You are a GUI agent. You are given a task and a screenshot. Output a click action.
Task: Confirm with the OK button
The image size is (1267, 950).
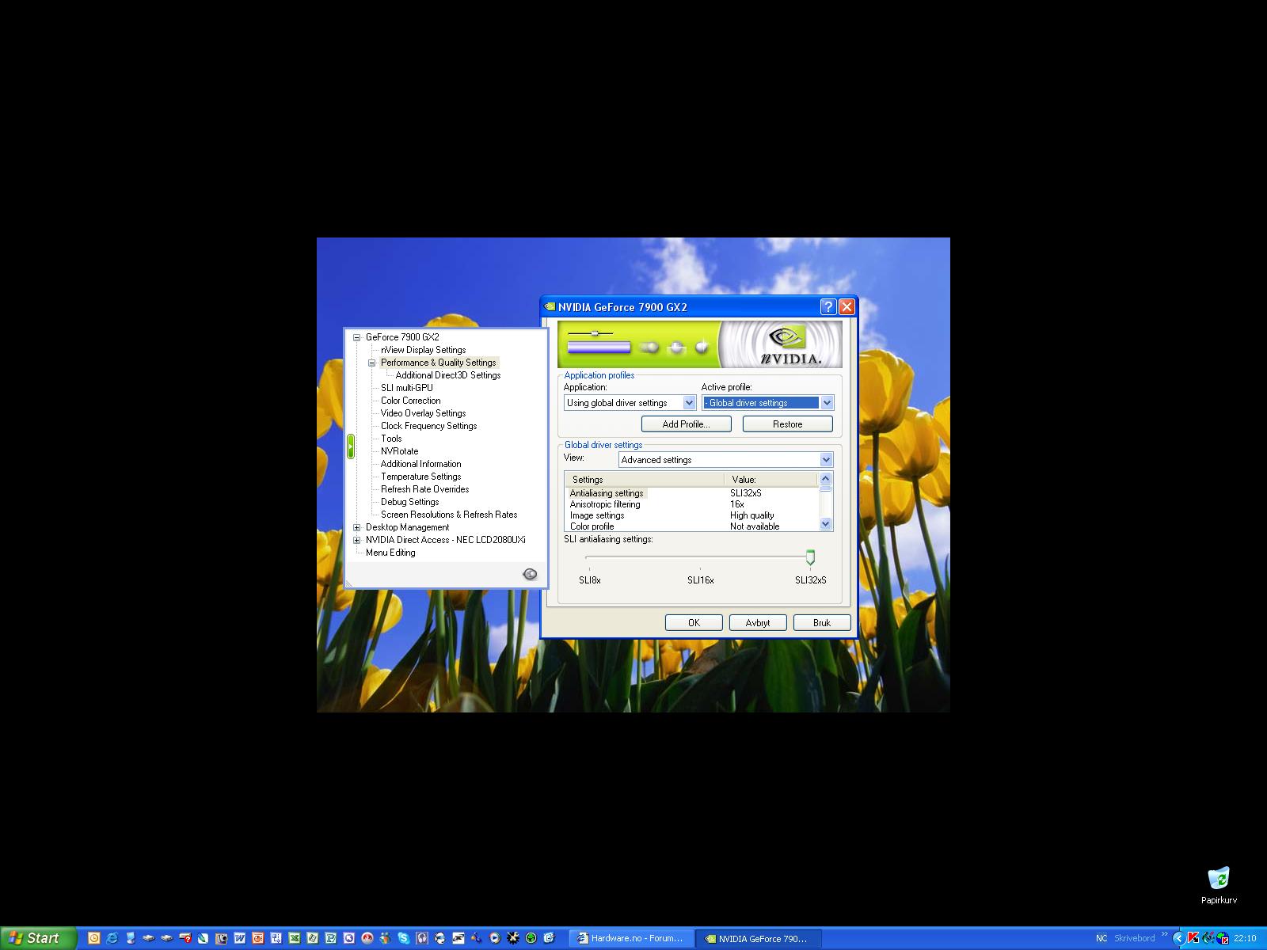pos(694,623)
